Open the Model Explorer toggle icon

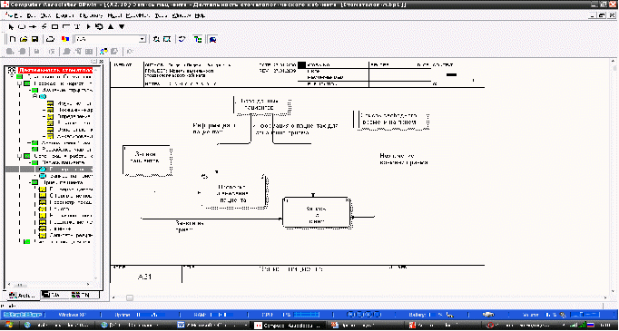[197, 39]
